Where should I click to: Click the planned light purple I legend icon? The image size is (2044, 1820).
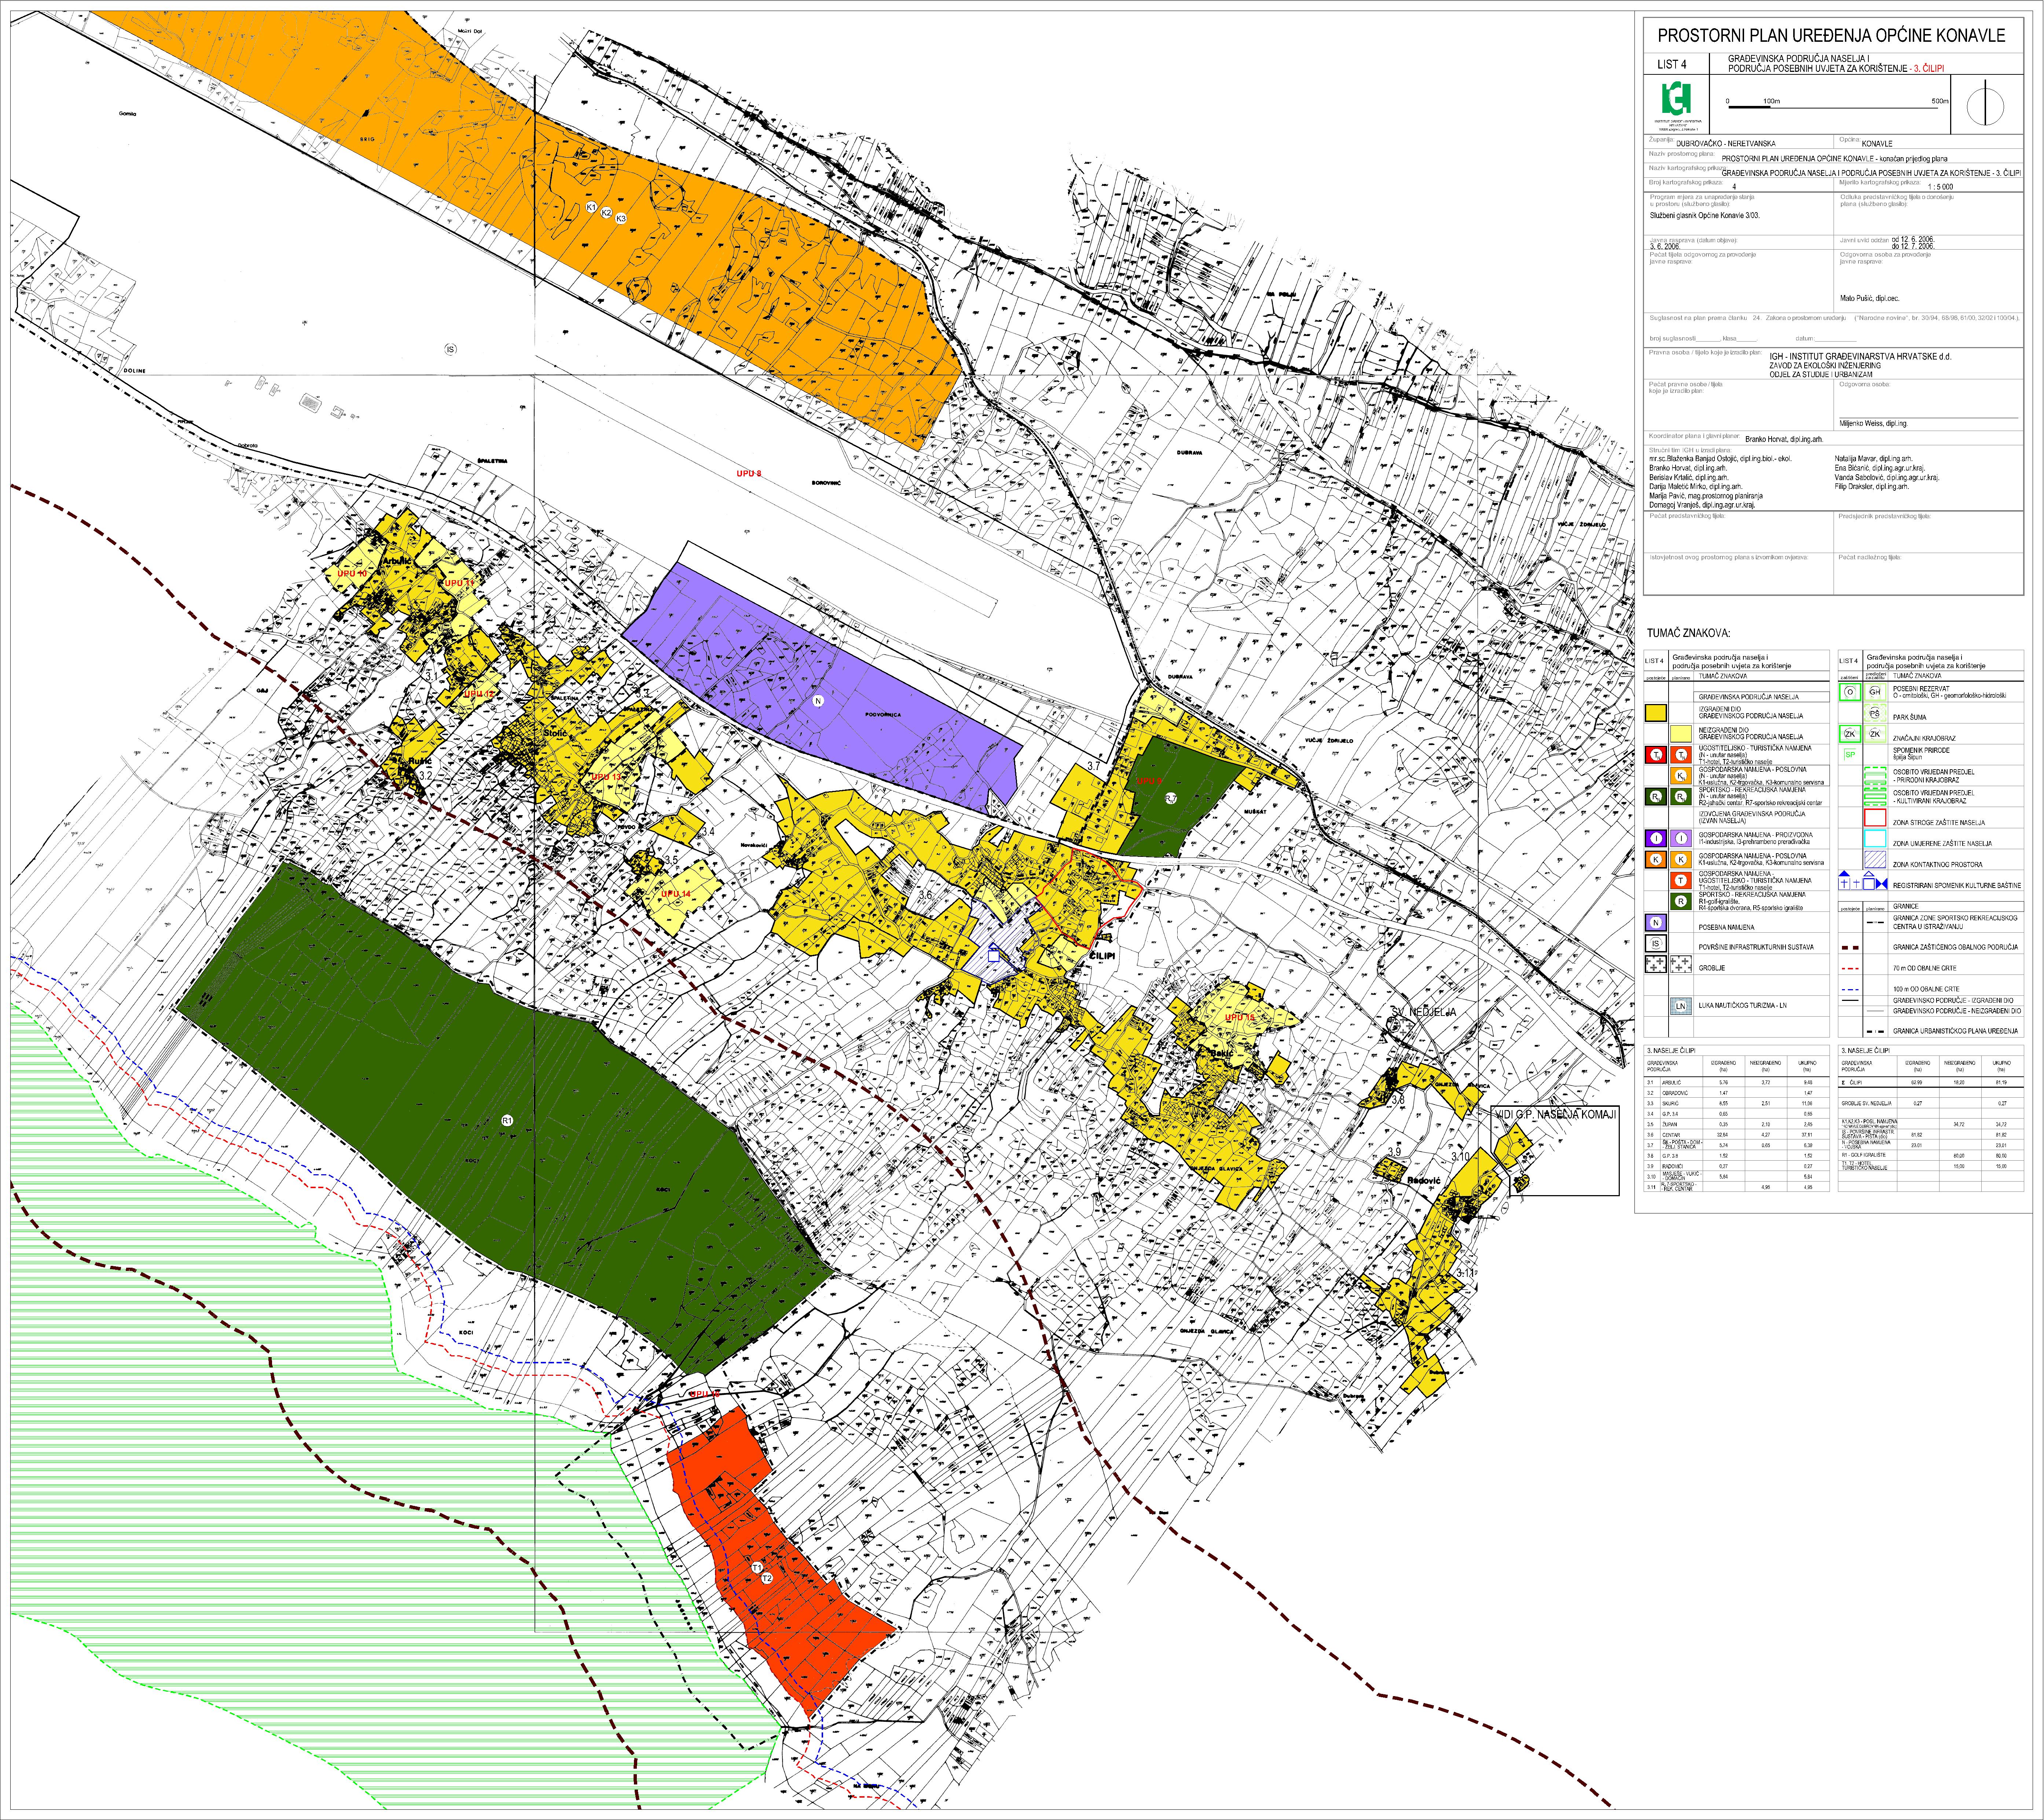pyautogui.click(x=1681, y=838)
